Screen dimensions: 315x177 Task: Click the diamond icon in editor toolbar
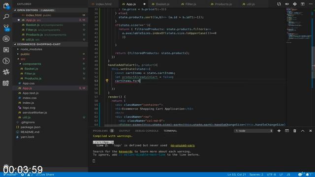[295, 4]
